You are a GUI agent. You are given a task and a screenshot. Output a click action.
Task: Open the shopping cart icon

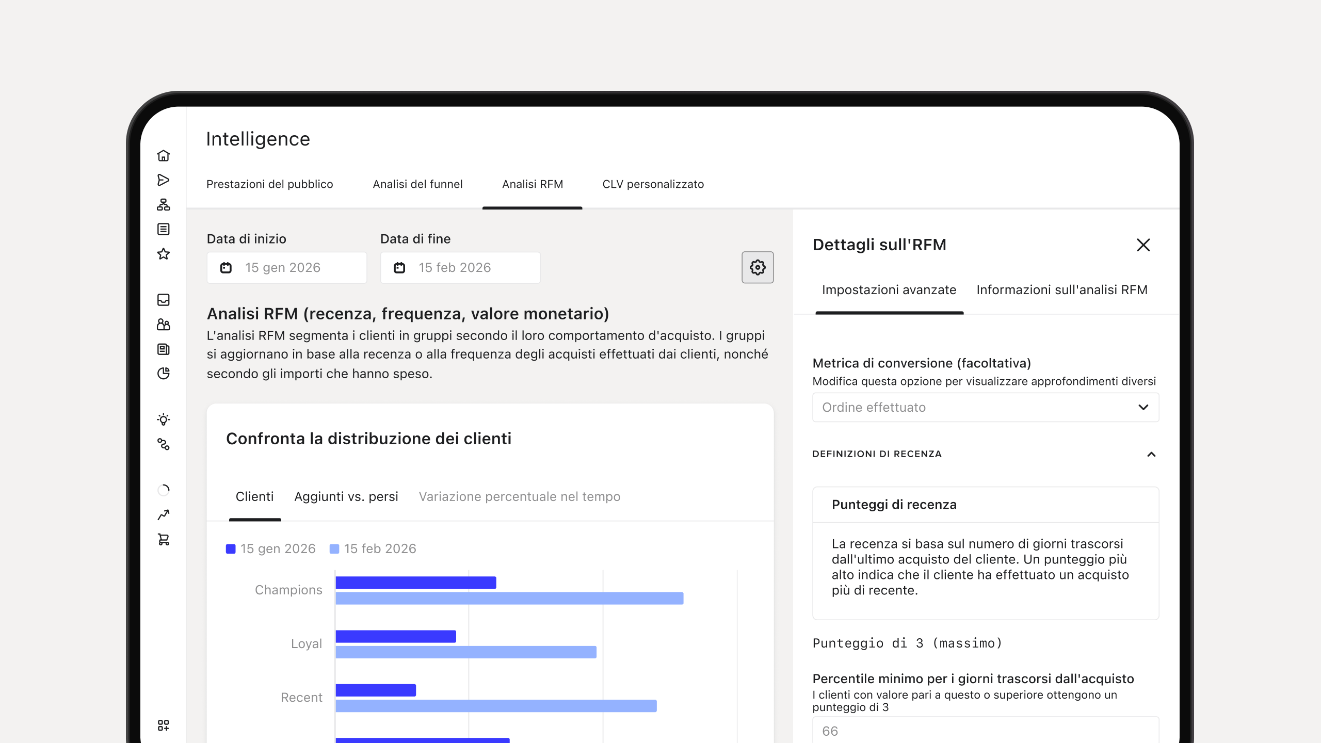tap(163, 539)
